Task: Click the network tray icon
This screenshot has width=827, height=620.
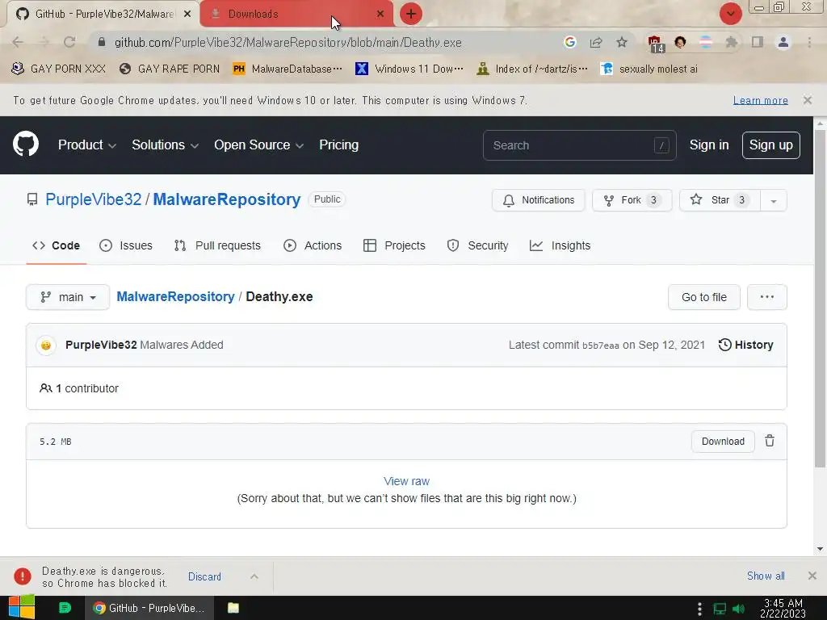Action: click(720, 609)
